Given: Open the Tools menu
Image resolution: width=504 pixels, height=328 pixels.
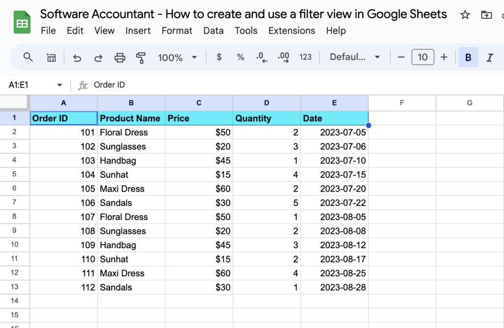Looking at the screenshot, I should coord(246,31).
